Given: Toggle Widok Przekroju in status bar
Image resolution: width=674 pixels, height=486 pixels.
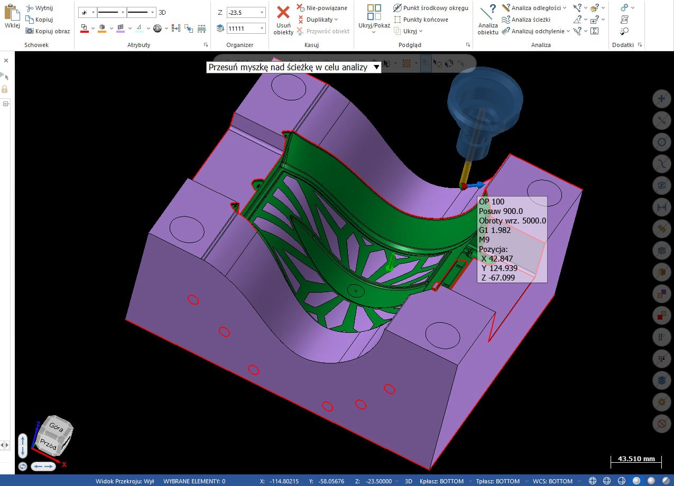Looking at the screenshot, I should 125,481.
